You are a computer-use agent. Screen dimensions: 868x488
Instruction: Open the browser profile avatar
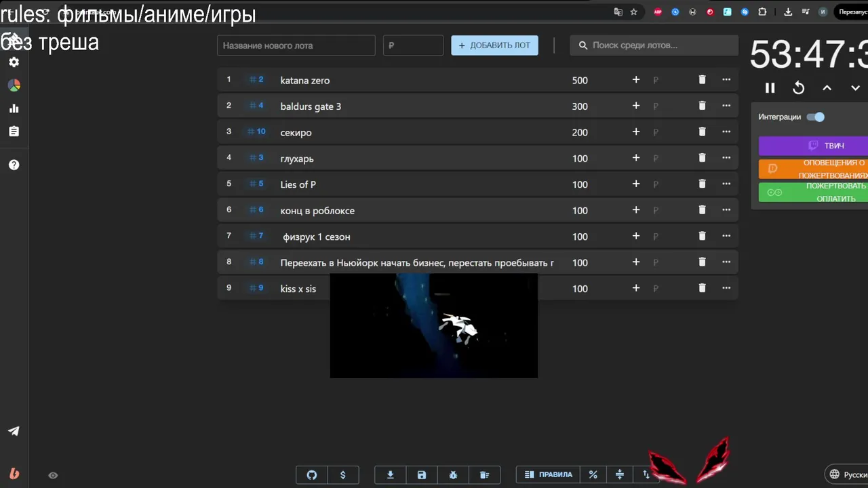point(823,12)
